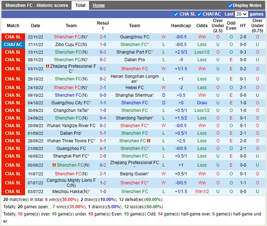Viewport: 267px width, 226px height.
Task: Uncheck the CHA SL league filter checkbox
Action: [x=176, y=14]
